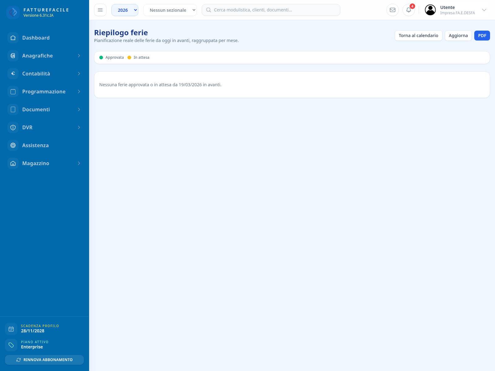Click the Anagrafiche contacts icon
The width and height of the screenshot is (495, 371).
13,56
